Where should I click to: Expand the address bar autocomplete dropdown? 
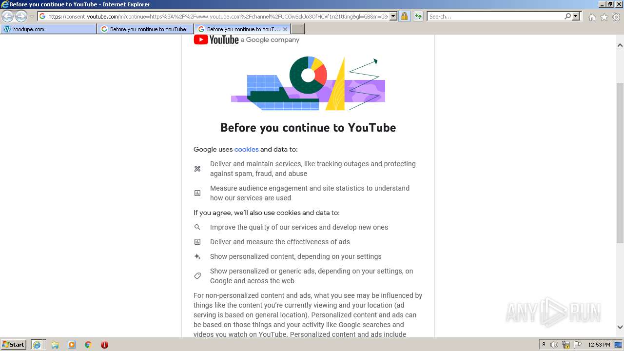click(393, 17)
